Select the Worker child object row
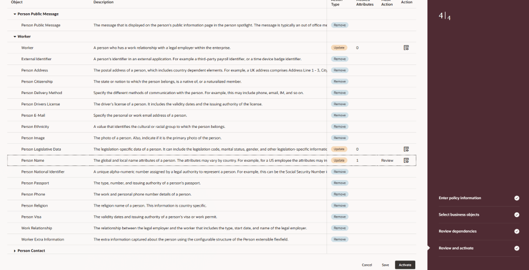 (212, 48)
